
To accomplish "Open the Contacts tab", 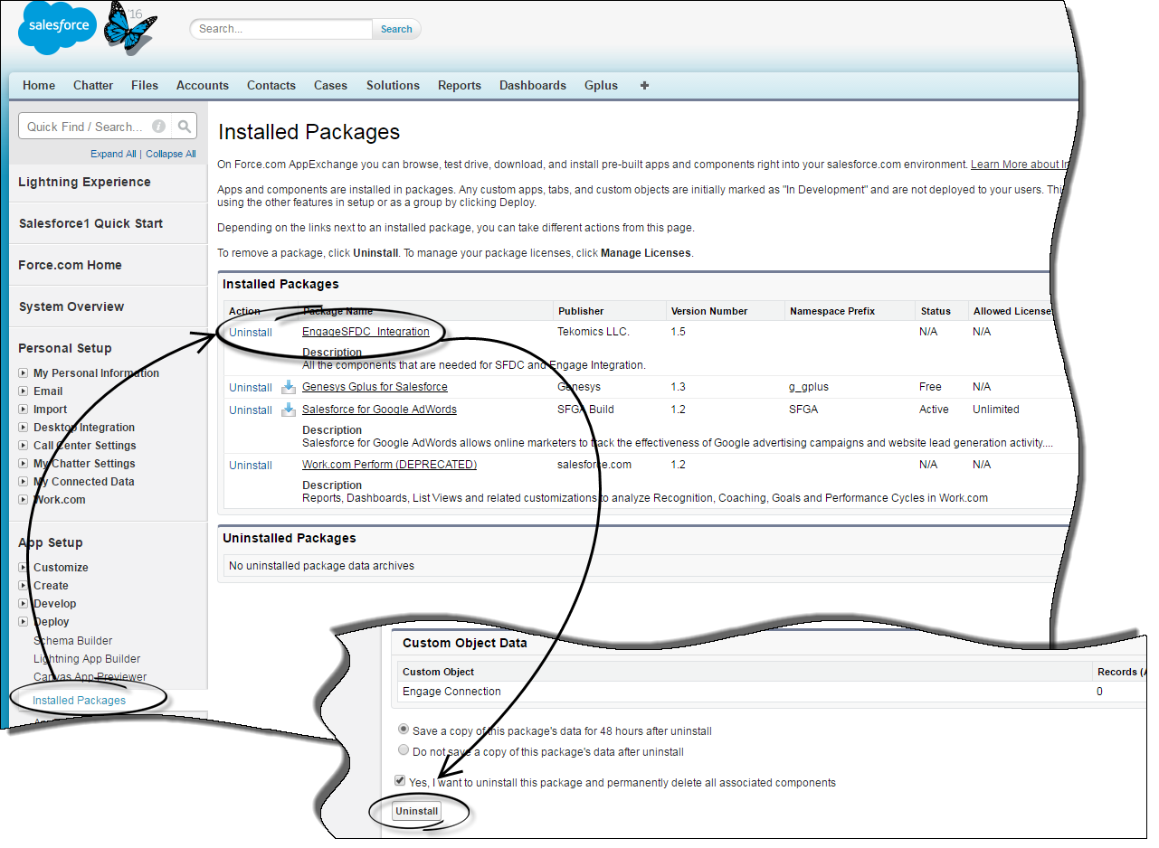I will pos(271,85).
